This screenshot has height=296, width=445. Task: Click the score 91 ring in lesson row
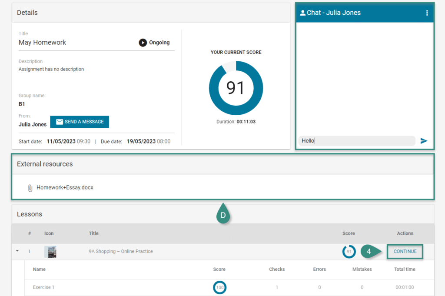[x=349, y=252]
